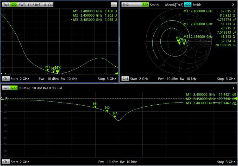238x166 pixels.
Task: Select the Trc3 trace label
Action: tap(6, 88)
